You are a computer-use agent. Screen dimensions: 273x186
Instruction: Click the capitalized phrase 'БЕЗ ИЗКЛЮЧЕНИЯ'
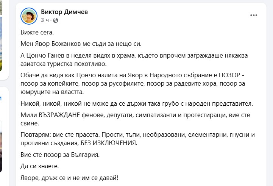click(109, 143)
